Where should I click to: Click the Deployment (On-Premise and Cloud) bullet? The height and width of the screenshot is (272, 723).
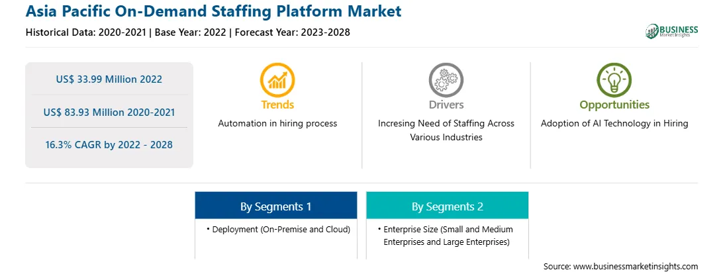tap(279, 229)
